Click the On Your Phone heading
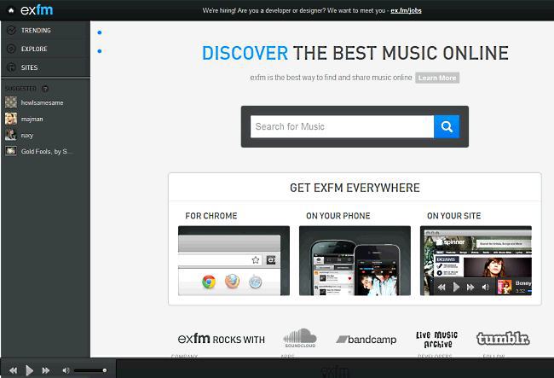This screenshot has height=378, width=554. click(338, 216)
